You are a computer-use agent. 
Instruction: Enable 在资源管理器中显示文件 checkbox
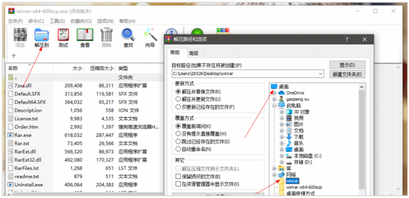point(178,184)
